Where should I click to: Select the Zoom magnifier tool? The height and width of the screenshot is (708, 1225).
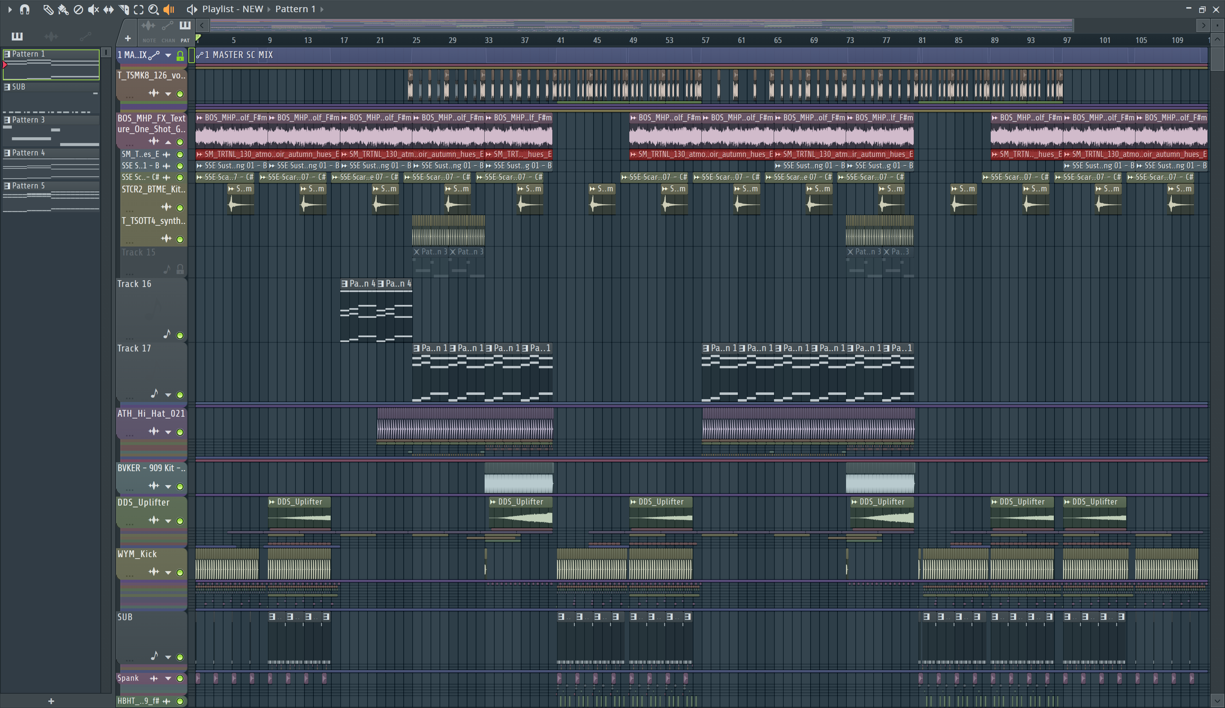pyautogui.click(x=153, y=9)
